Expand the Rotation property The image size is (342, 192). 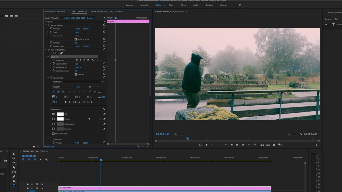(x=48, y=43)
